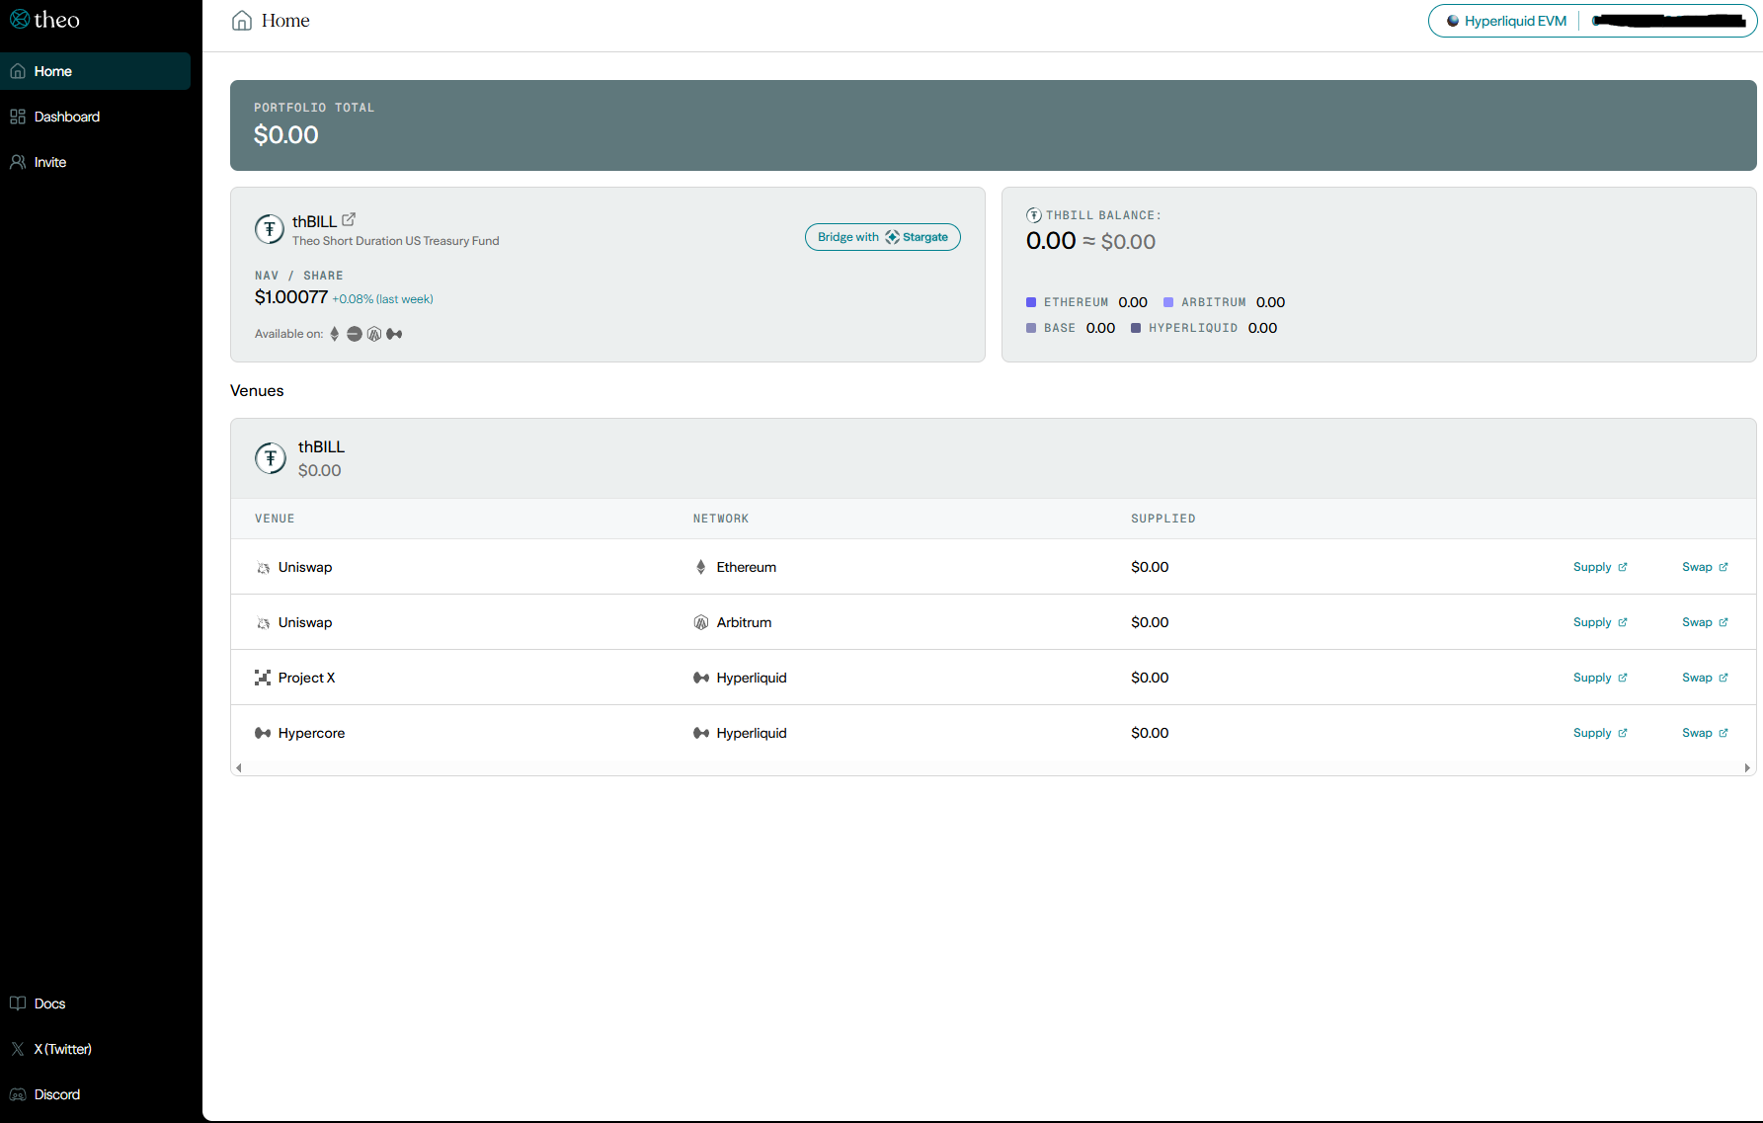
Task: Open the Home sidebar item
Action: pos(95,71)
